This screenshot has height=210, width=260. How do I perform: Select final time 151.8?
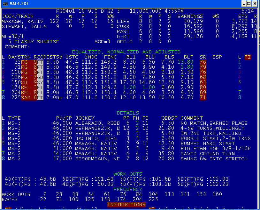(109, 82)
